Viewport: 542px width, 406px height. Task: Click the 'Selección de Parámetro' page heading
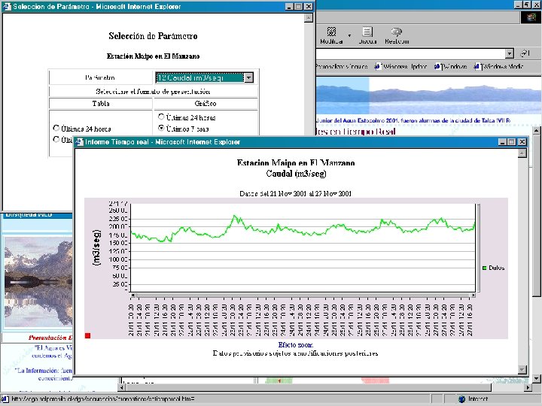pos(153,36)
